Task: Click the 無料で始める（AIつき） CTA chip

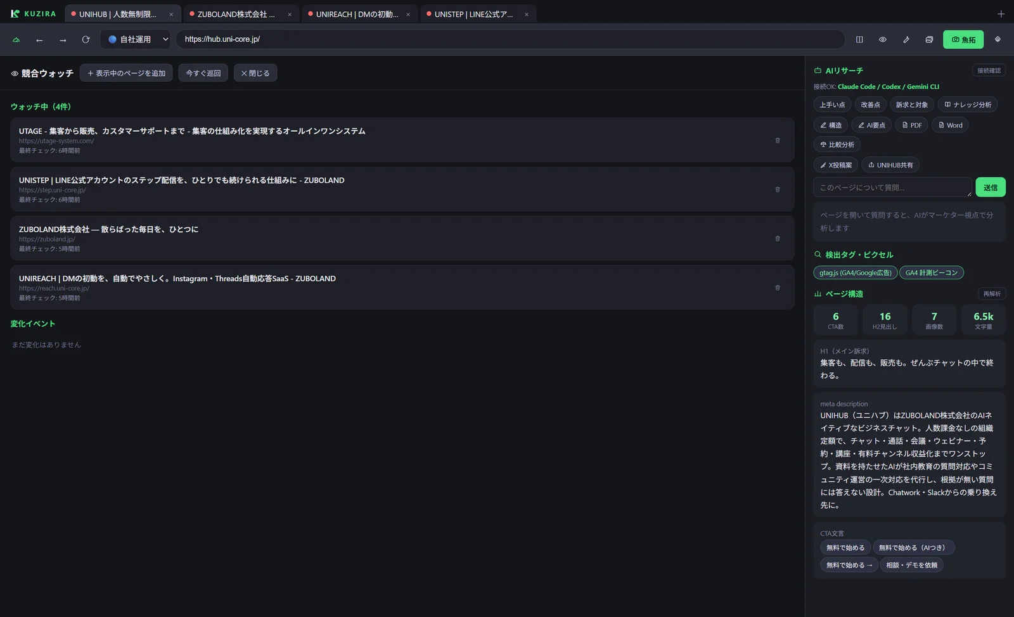Action: [x=914, y=547]
